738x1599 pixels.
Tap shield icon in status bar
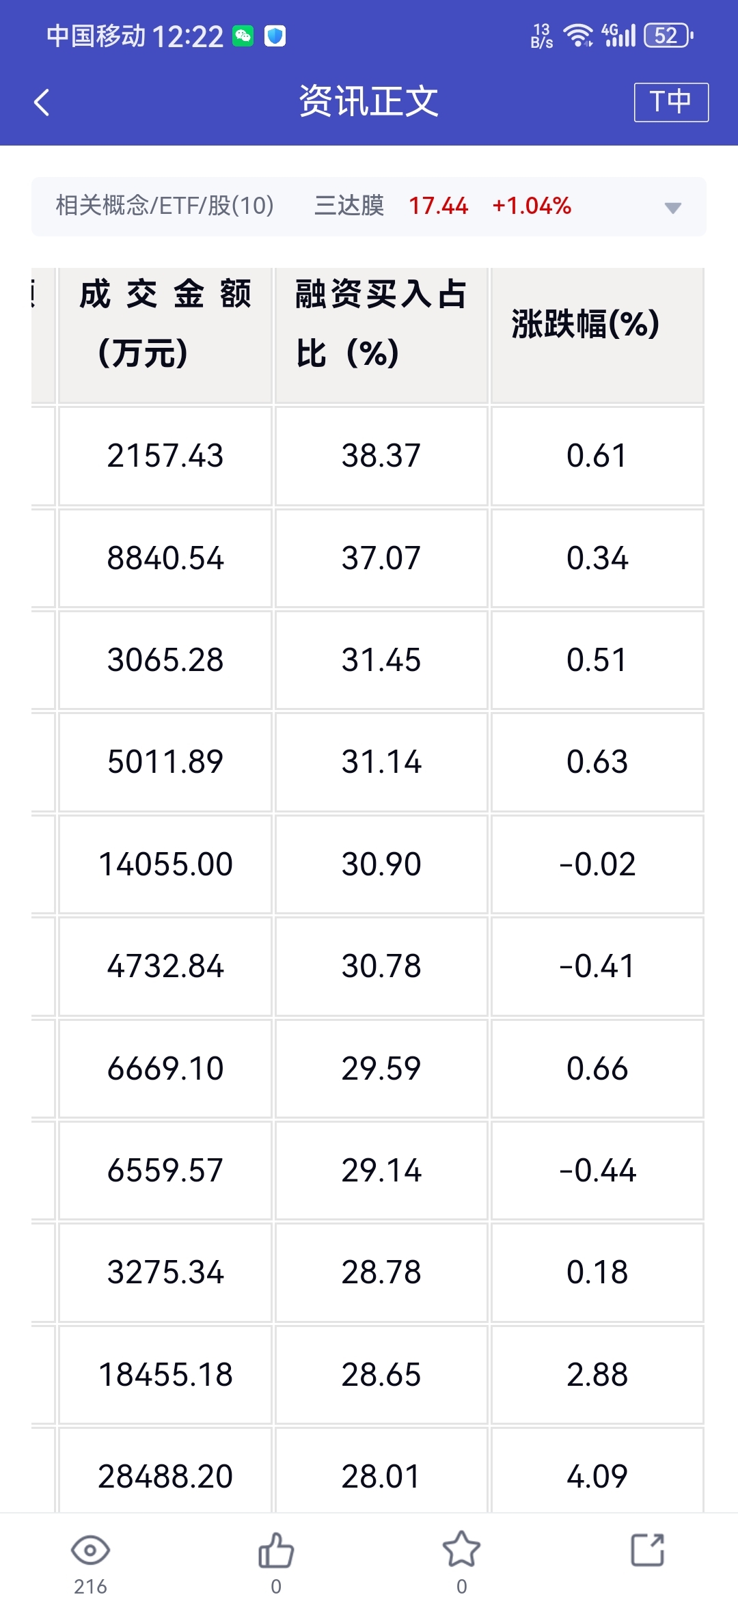point(275,36)
